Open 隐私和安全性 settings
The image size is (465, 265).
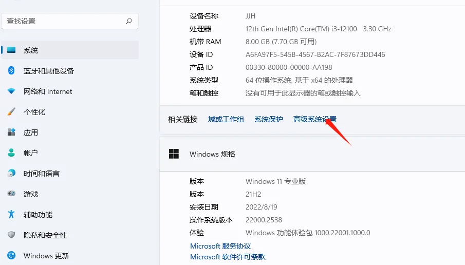[x=70, y=235]
